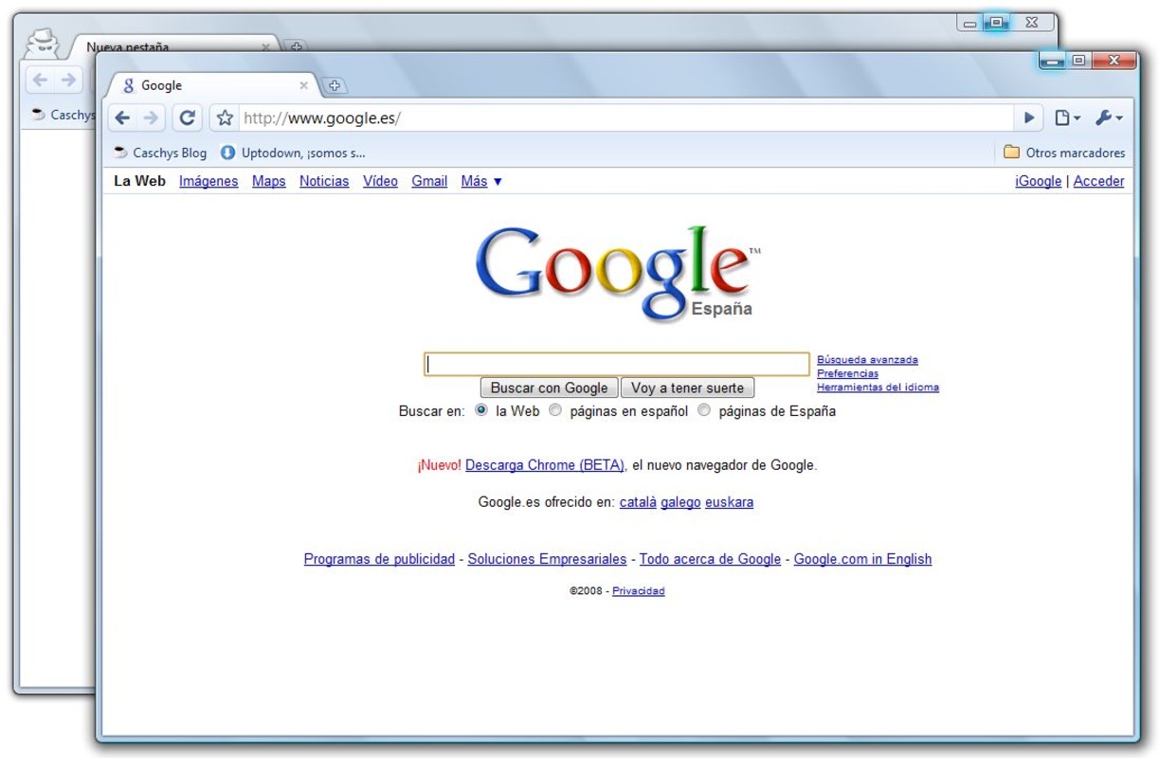Screen dimensions: 1159x758
Task: Open Caschys bookmark in incognito window
Action: [x=63, y=115]
